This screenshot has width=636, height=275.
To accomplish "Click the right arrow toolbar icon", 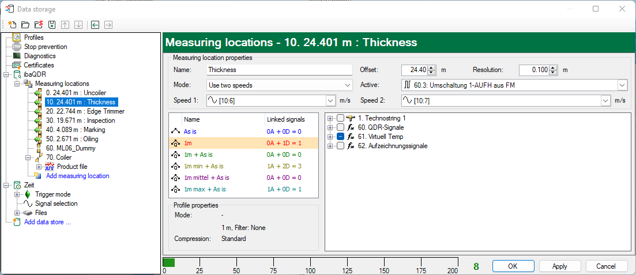I will click(108, 25).
